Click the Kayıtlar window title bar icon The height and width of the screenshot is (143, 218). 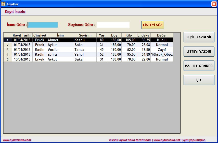3,4
